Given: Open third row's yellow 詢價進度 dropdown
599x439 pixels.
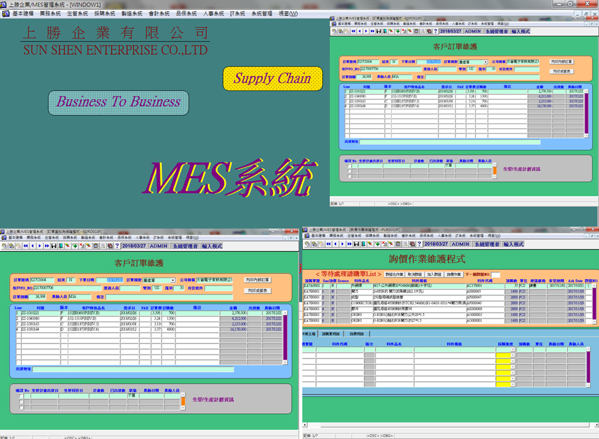Looking at the screenshot, I should click(x=513, y=367).
